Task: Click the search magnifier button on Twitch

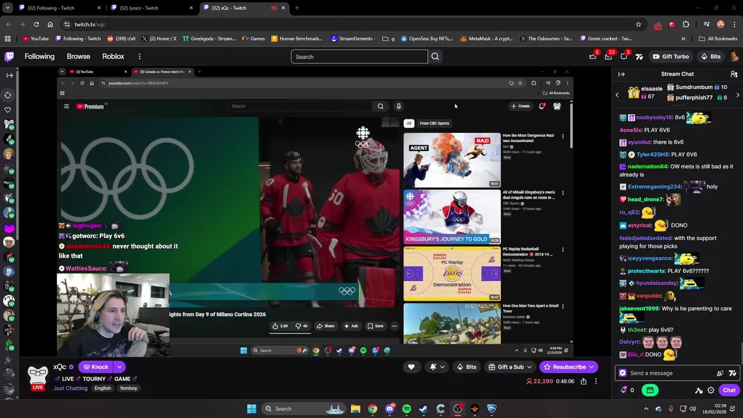Action: [435, 56]
